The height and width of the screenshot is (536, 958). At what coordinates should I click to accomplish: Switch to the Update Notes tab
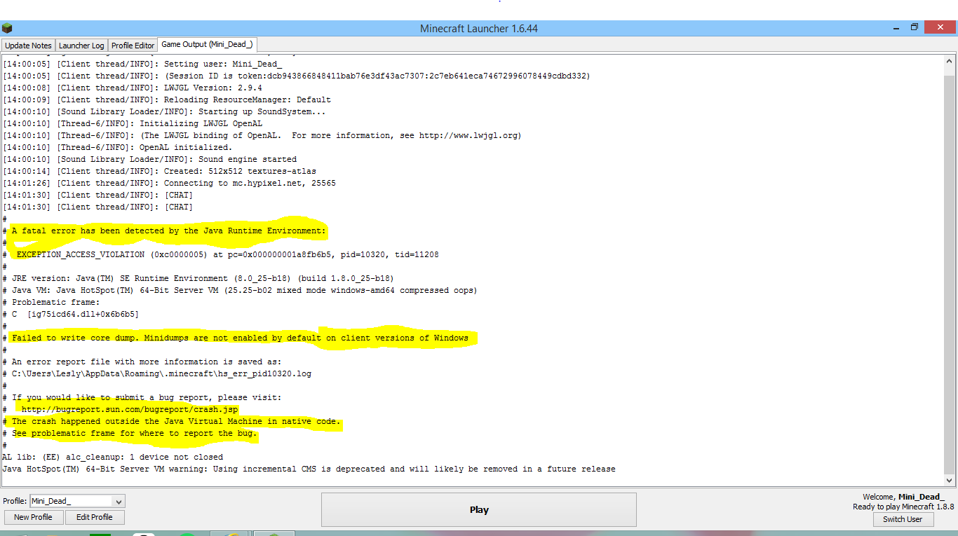28,46
